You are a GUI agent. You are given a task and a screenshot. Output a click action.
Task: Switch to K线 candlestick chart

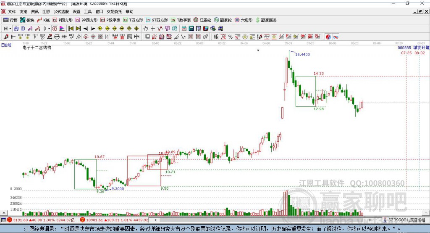coord(43,20)
